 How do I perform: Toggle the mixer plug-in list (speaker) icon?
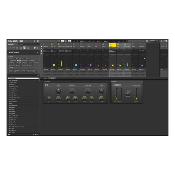[x=41, y=51]
